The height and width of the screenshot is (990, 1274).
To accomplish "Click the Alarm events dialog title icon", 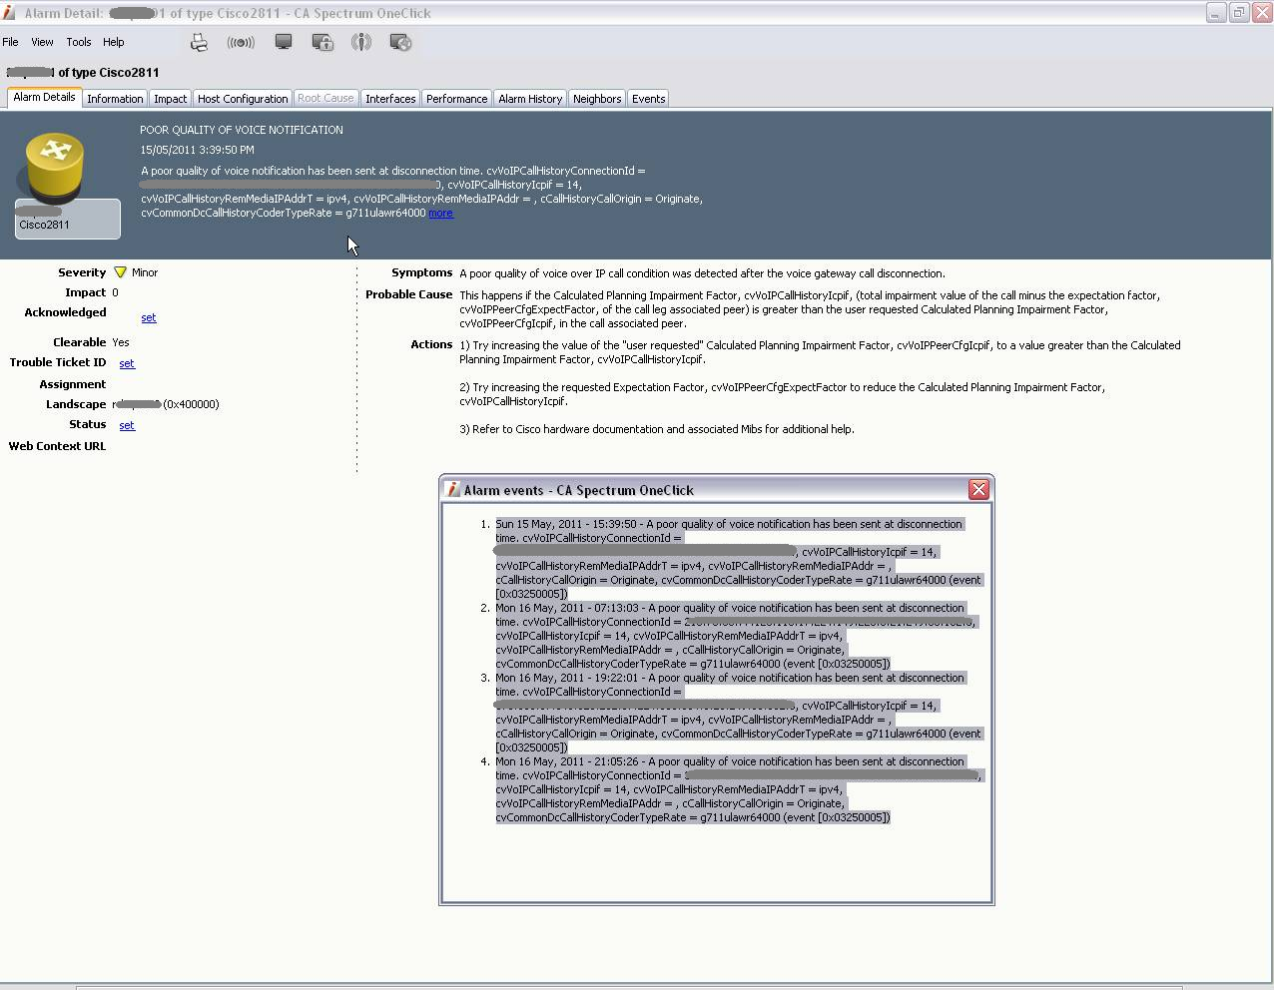I will tap(452, 490).
